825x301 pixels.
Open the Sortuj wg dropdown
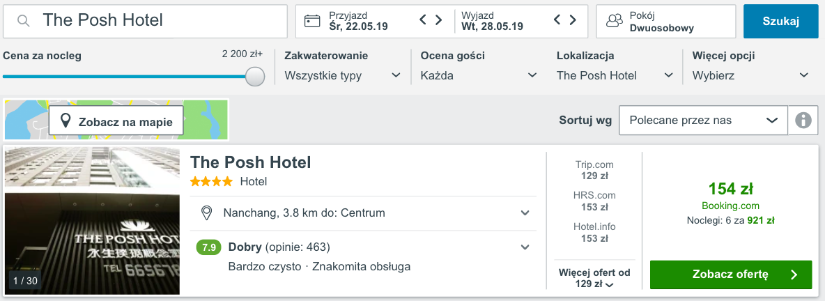click(702, 121)
